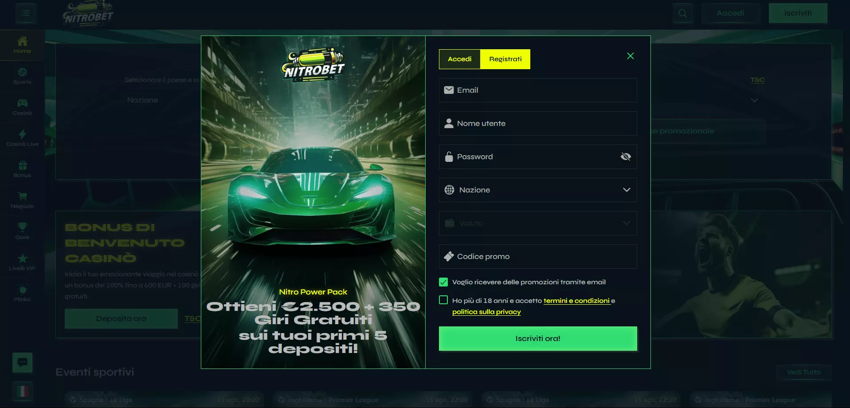Expand the Valuta currency dropdown
850x408 pixels.
[x=538, y=223]
